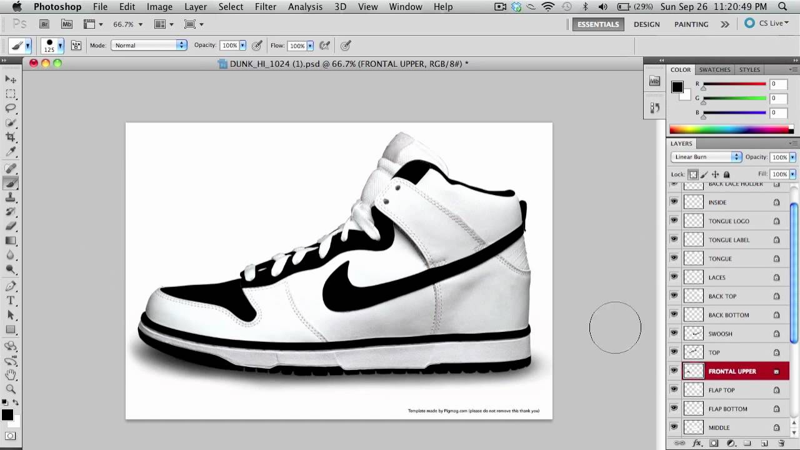Viewport: 800px width, 450px height.
Task: Add a layer mask
Action: pos(714,443)
